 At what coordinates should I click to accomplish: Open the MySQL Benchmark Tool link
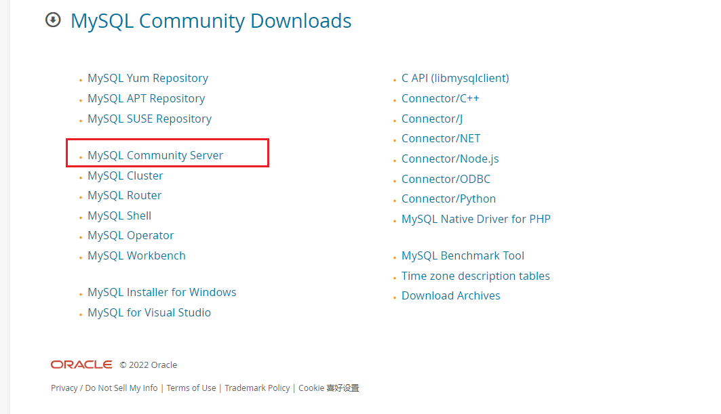click(463, 255)
